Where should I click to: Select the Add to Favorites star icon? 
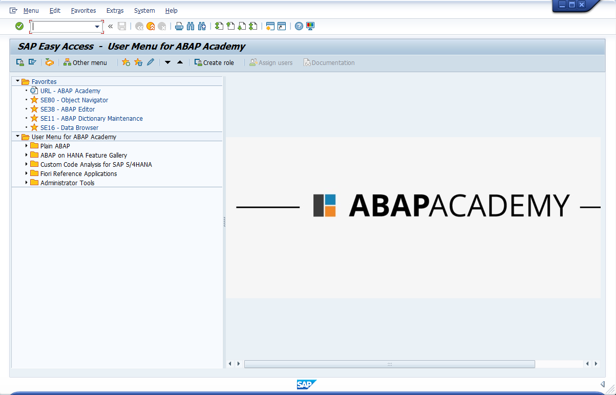126,62
